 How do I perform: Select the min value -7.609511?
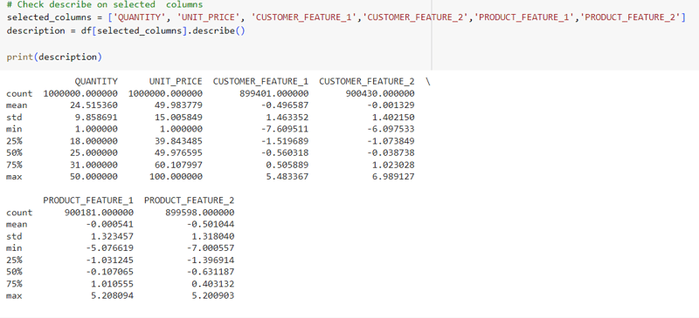coord(285,129)
